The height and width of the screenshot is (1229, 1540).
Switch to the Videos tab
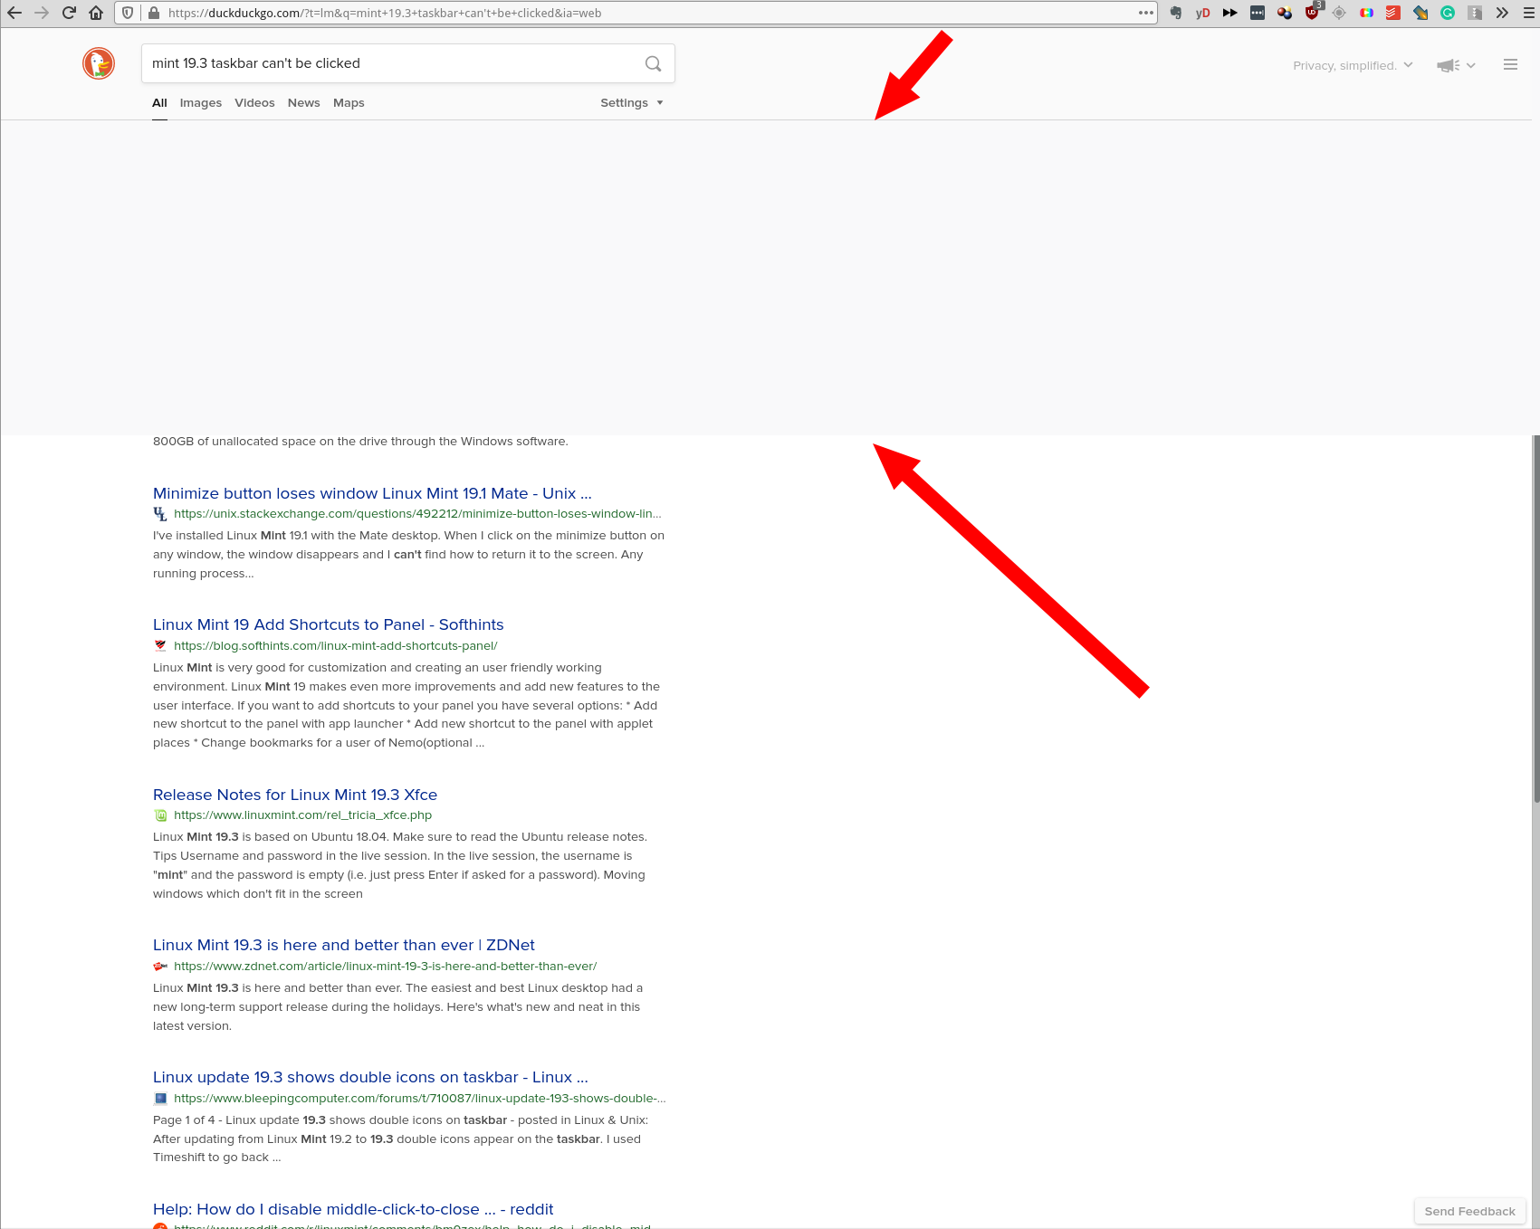254,103
